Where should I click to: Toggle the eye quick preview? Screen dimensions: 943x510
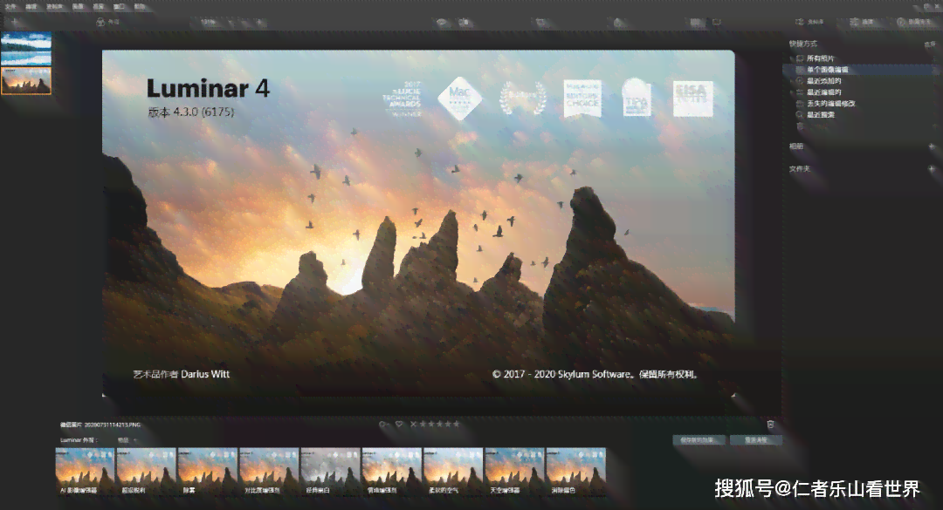(x=442, y=22)
